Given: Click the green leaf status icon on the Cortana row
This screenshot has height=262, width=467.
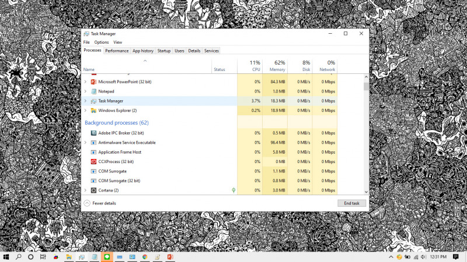Looking at the screenshot, I should point(233,190).
